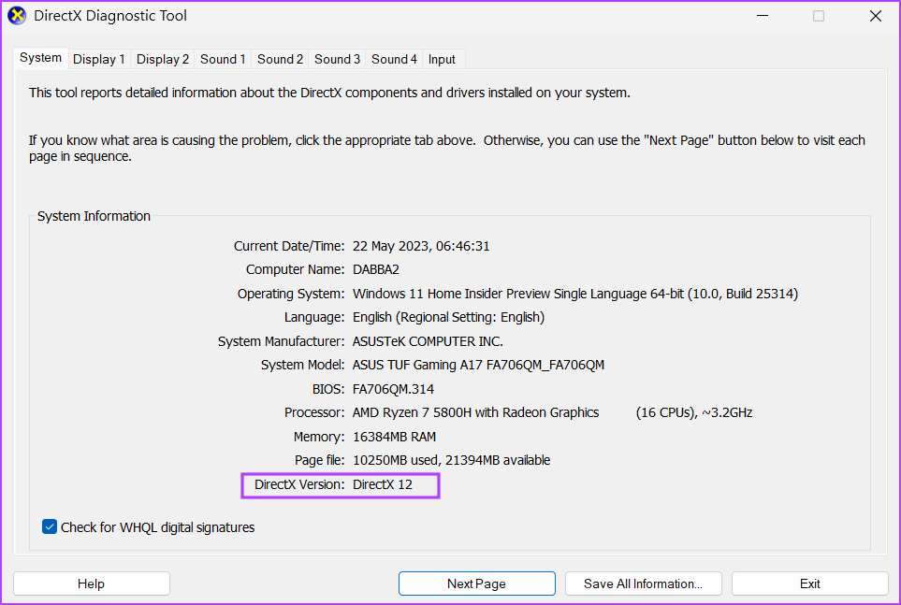Screen dimensions: 901x605
Task: Open the Sound 4 tab
Action: [x=394, y=58]
